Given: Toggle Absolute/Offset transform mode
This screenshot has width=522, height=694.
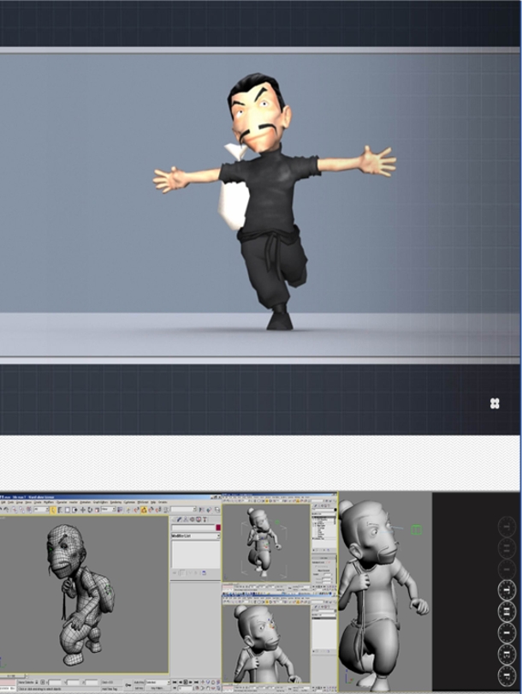Looking at the screenshot, I should (x=43, y=682).
